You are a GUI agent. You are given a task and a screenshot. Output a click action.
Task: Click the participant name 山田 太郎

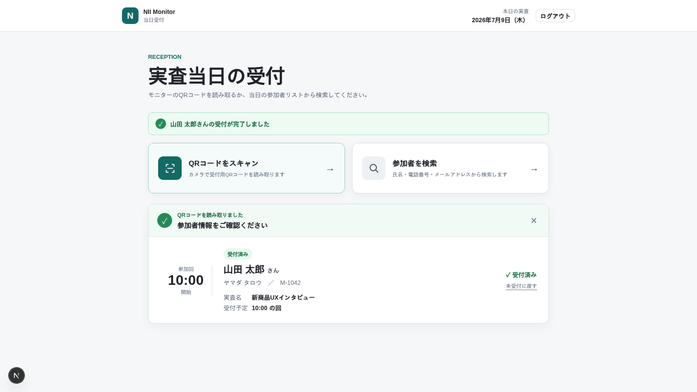(244, 270)
